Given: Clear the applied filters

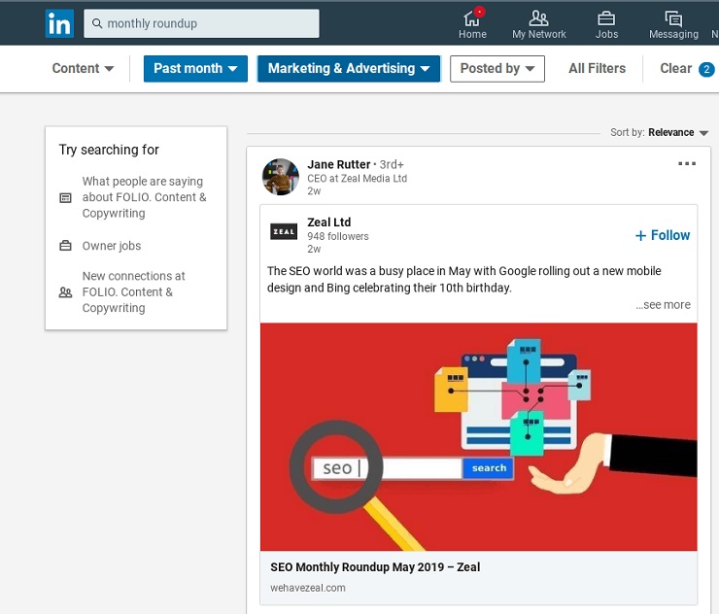Looking at the screenshot, I should pyautogui.click(x=675, y=68).
